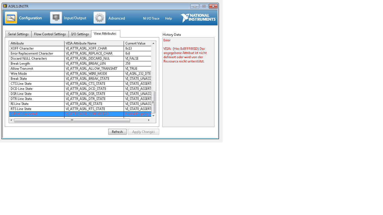Select the DSR Line State row
The image size is (383, 215).
click(x=80, y=94)
